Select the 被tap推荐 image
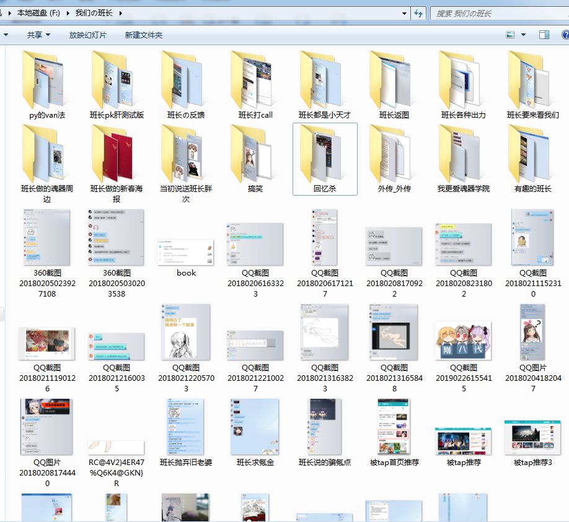Screen dimensions: 569x522 point(464,446)
